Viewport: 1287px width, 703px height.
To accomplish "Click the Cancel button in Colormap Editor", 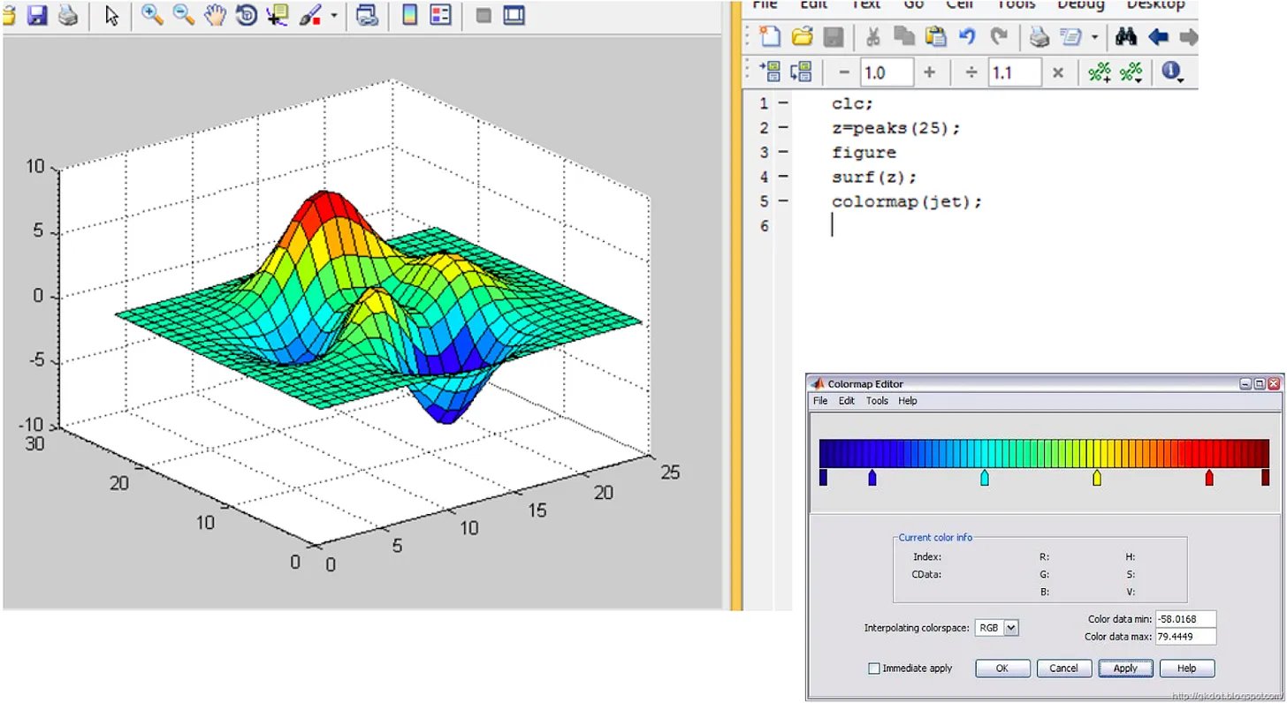I will tap(1064, 669).
